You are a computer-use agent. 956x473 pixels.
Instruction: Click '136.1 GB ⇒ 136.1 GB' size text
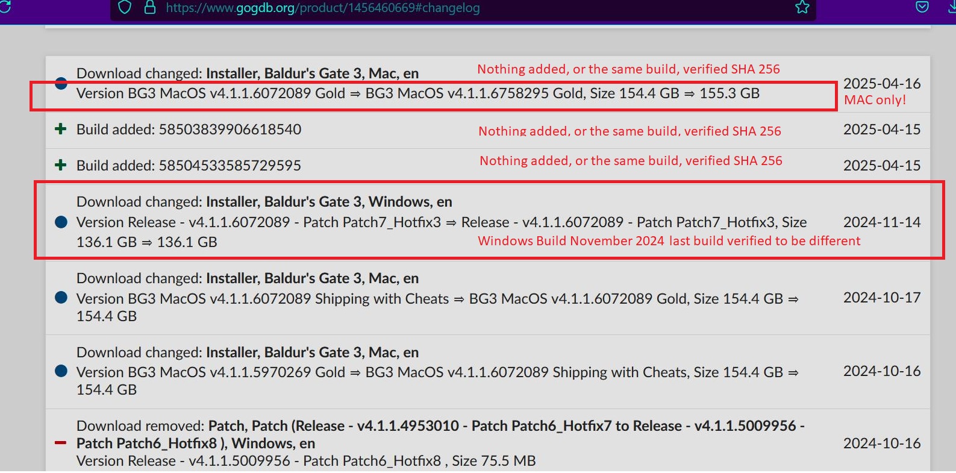point(147,242)
